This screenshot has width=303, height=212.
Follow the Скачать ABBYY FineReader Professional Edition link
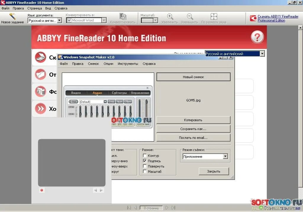coord(278,18)
